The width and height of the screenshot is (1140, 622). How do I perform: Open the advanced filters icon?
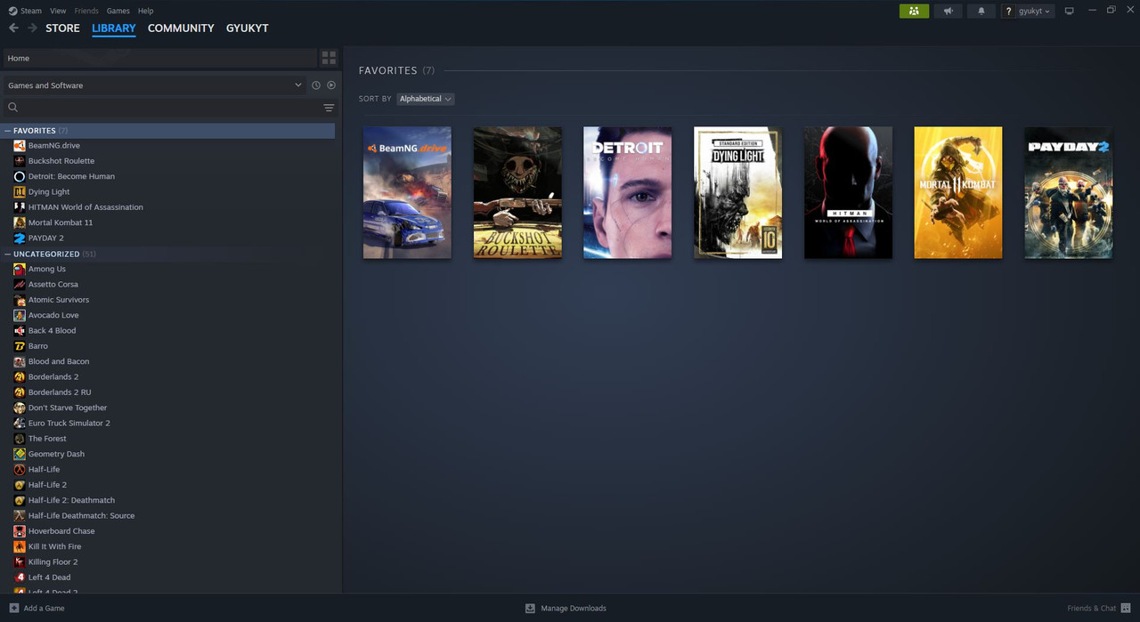[329, 108]
